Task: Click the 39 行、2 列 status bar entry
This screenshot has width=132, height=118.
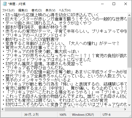Action: point(31,115)
